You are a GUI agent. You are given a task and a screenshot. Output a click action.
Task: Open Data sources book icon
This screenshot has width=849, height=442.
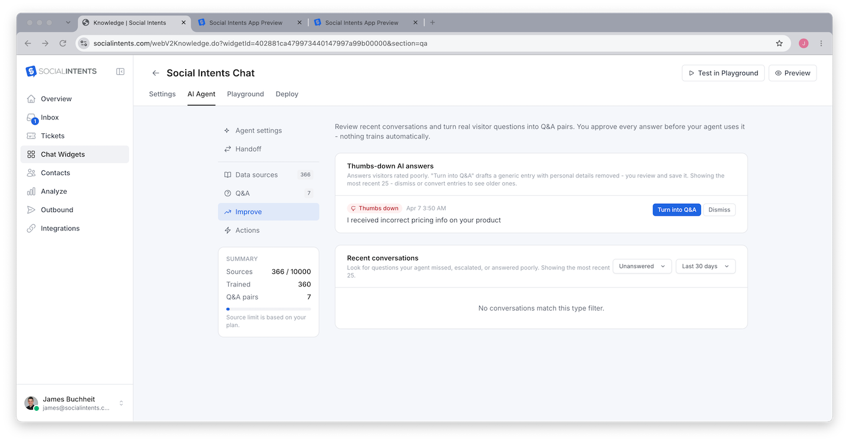pos(228,175)
